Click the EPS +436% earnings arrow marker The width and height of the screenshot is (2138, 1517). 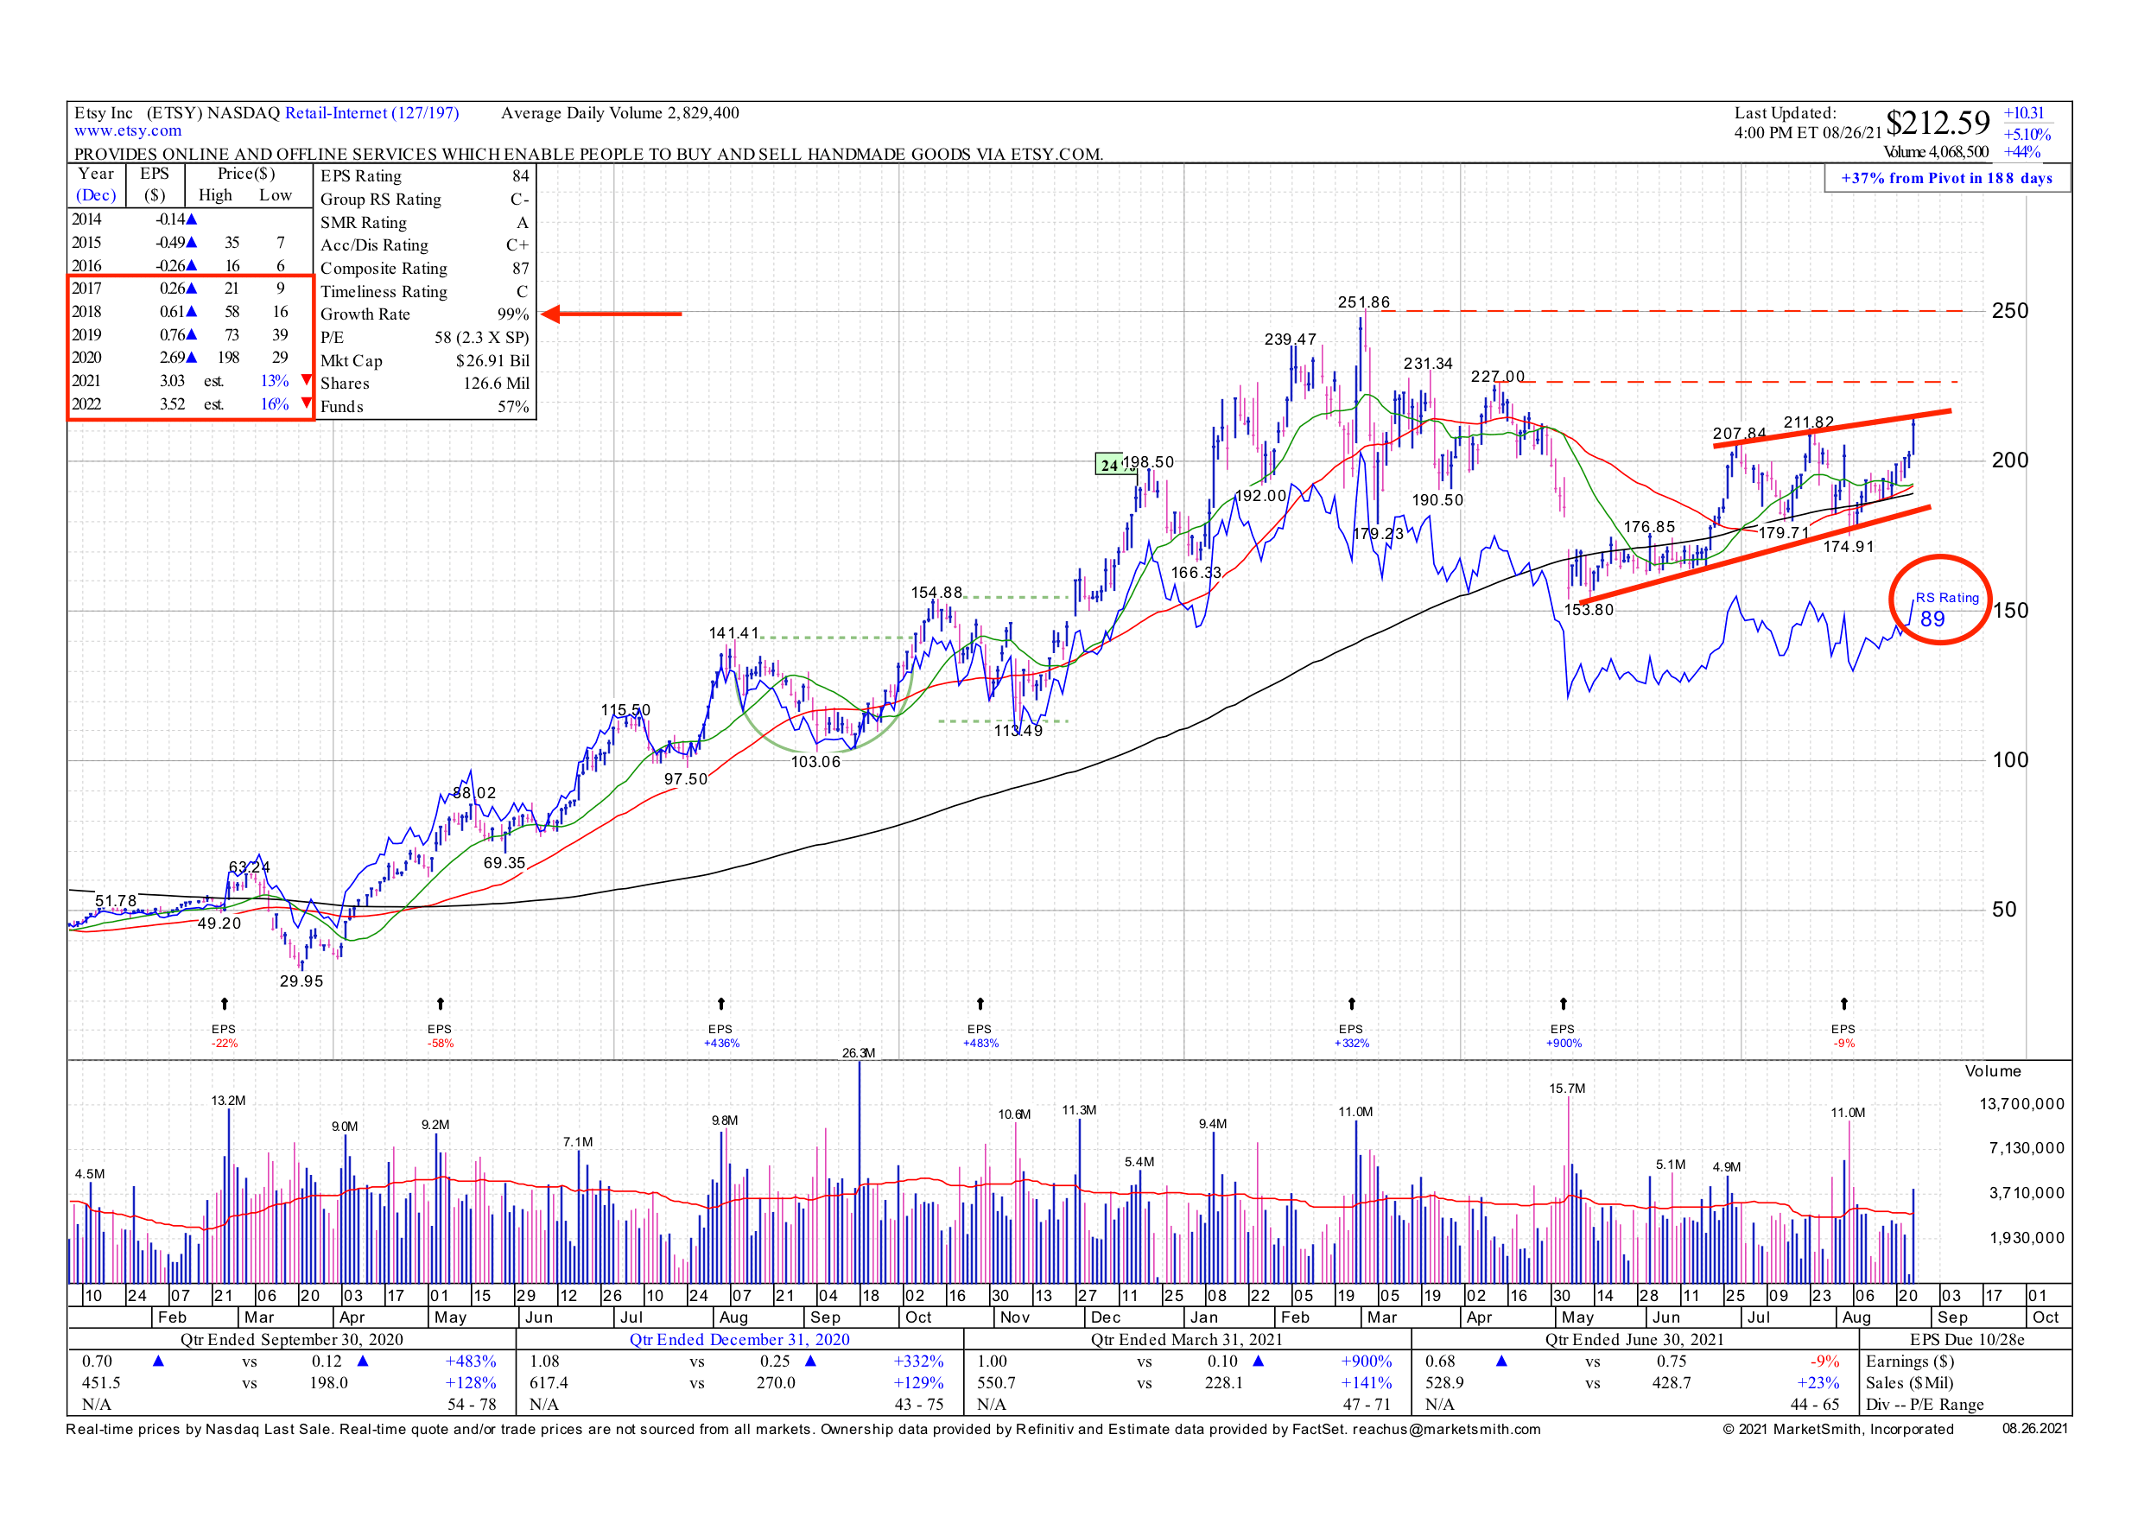tap(721, 1004)
